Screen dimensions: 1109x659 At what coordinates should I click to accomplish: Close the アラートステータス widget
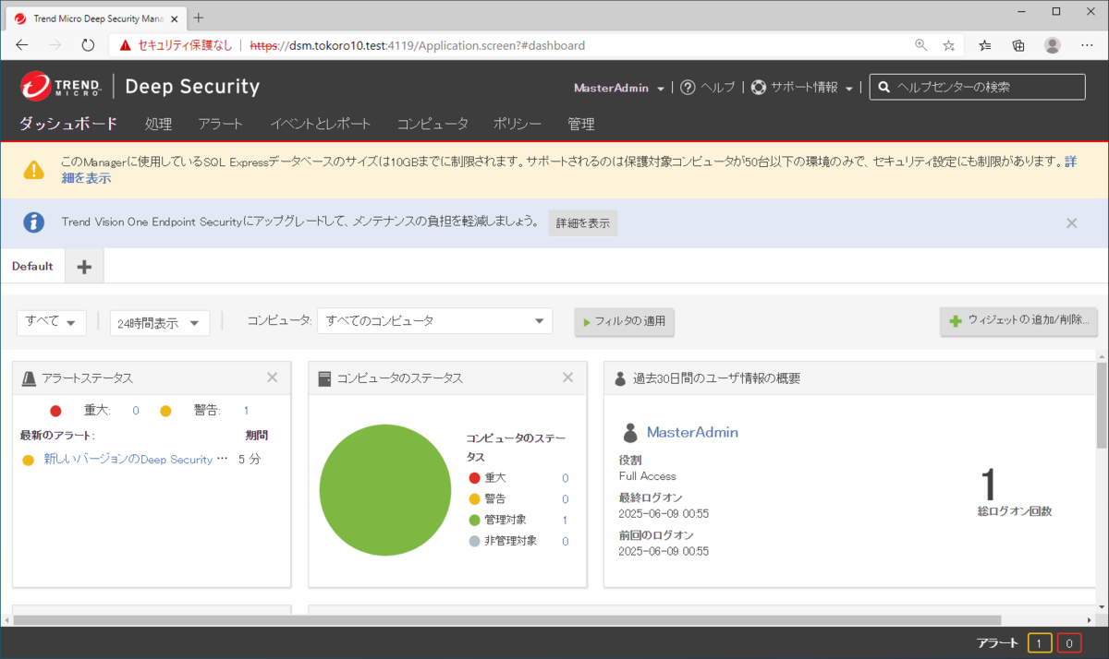(x=272, y=377)
